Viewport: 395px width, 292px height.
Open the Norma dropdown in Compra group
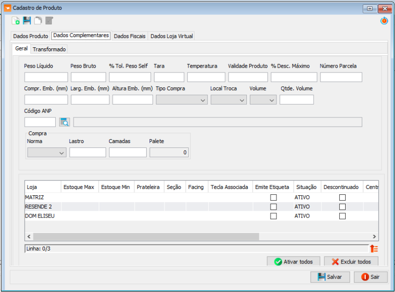point(47,153)
